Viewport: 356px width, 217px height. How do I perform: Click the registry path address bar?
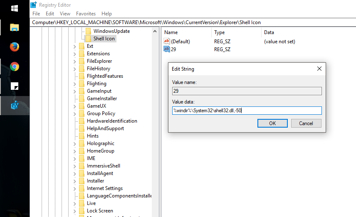(x=193, y=22)
